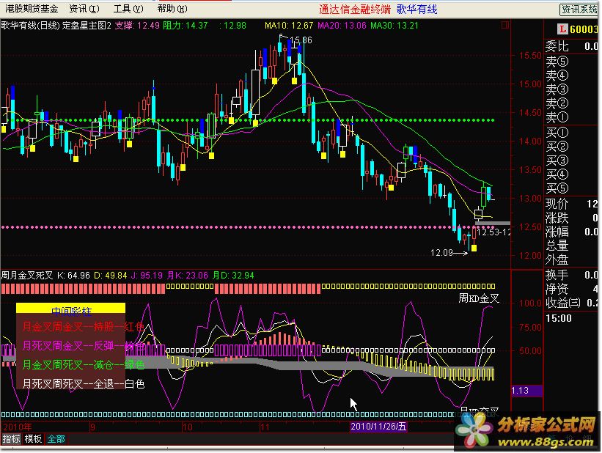Click the red L icon beside stock code
Screen dimensions: 602x453
(x=562, y=29)
